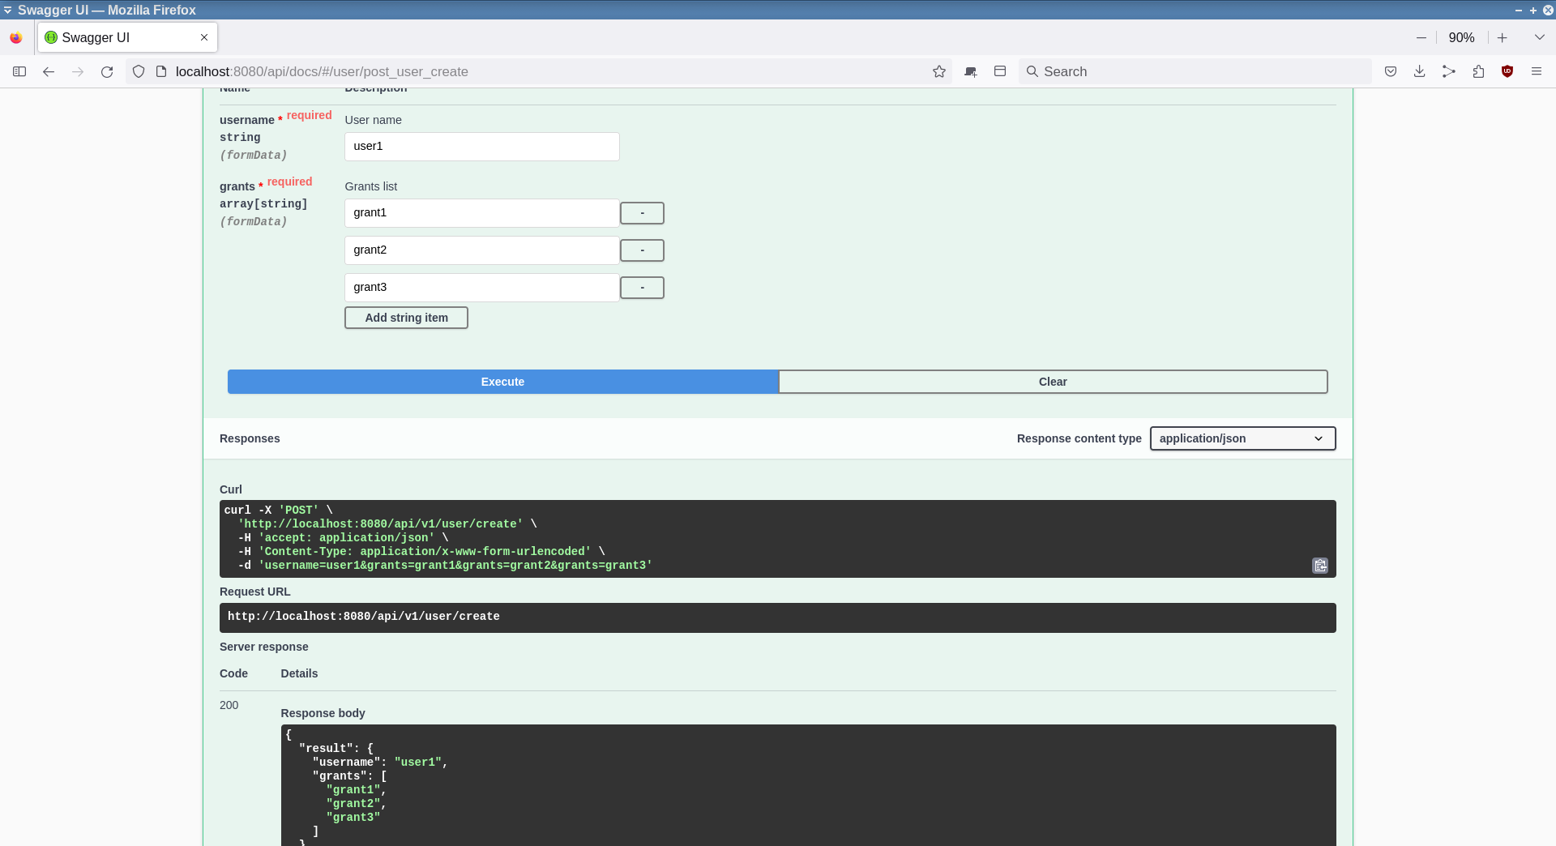Open the uBlock Origin extension icon
Viewport: 1556px width, 846px height.
pyautogui.click(x=1507, y=71)
